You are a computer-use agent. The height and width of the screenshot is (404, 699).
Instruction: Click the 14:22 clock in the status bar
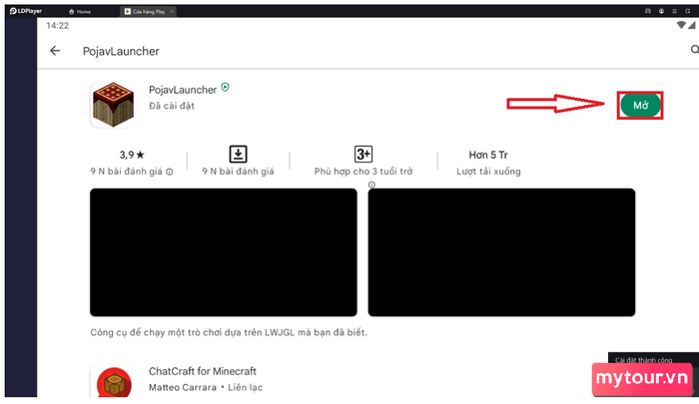pos(58,26)
